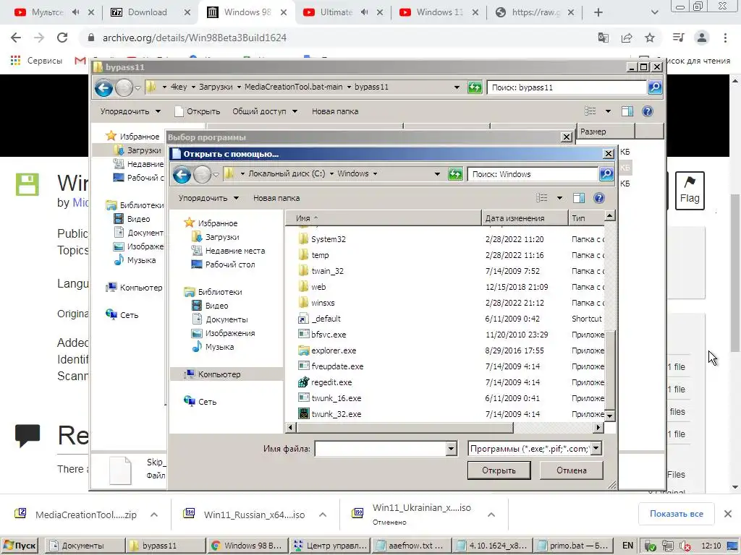This screenshot has height=555, width=741.
Task: Click Новая папка in bypass11 window
Action: (x=335, y=111)
